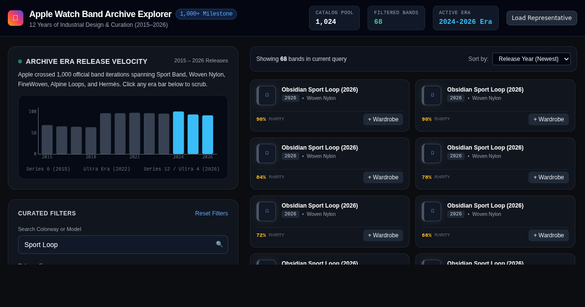Click the Obsidian Sport Loop title on the 78% rarity card

point(485,148)
